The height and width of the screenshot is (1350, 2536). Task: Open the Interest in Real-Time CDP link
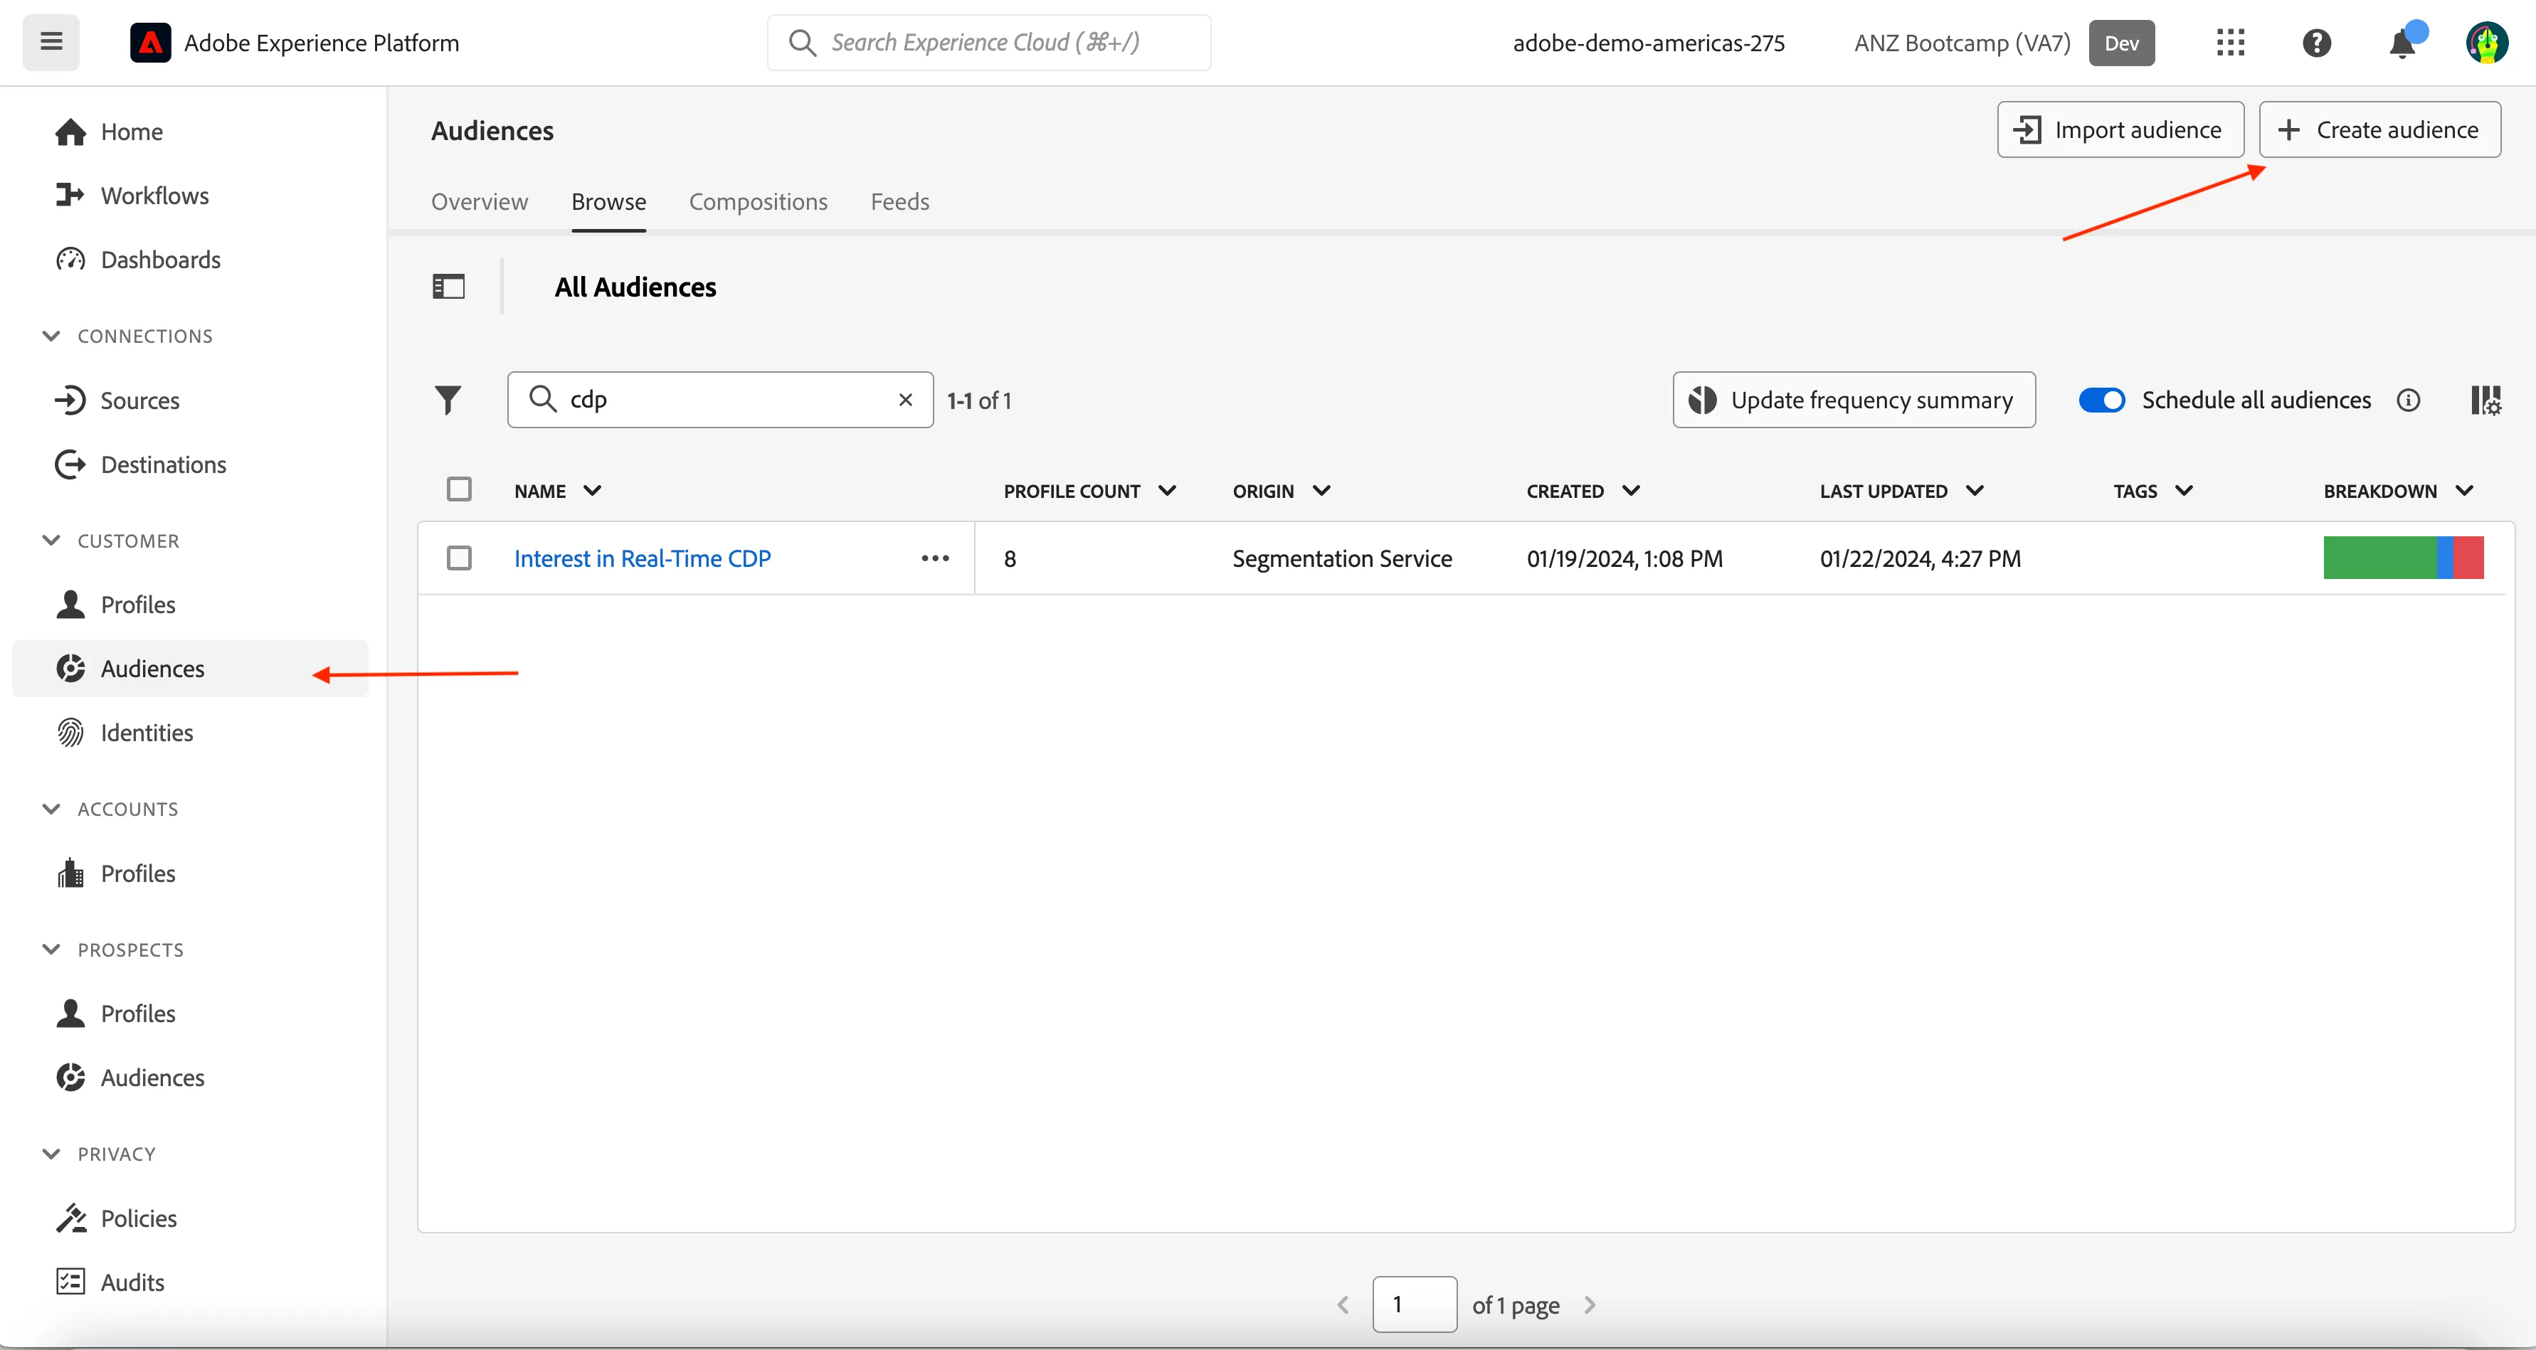click(642, 558)
